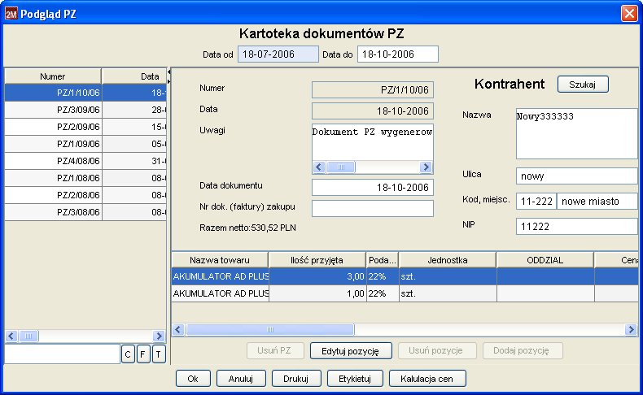Click the Ilość przyjęta column header
The image size is (643, 395).
[317, 260]
